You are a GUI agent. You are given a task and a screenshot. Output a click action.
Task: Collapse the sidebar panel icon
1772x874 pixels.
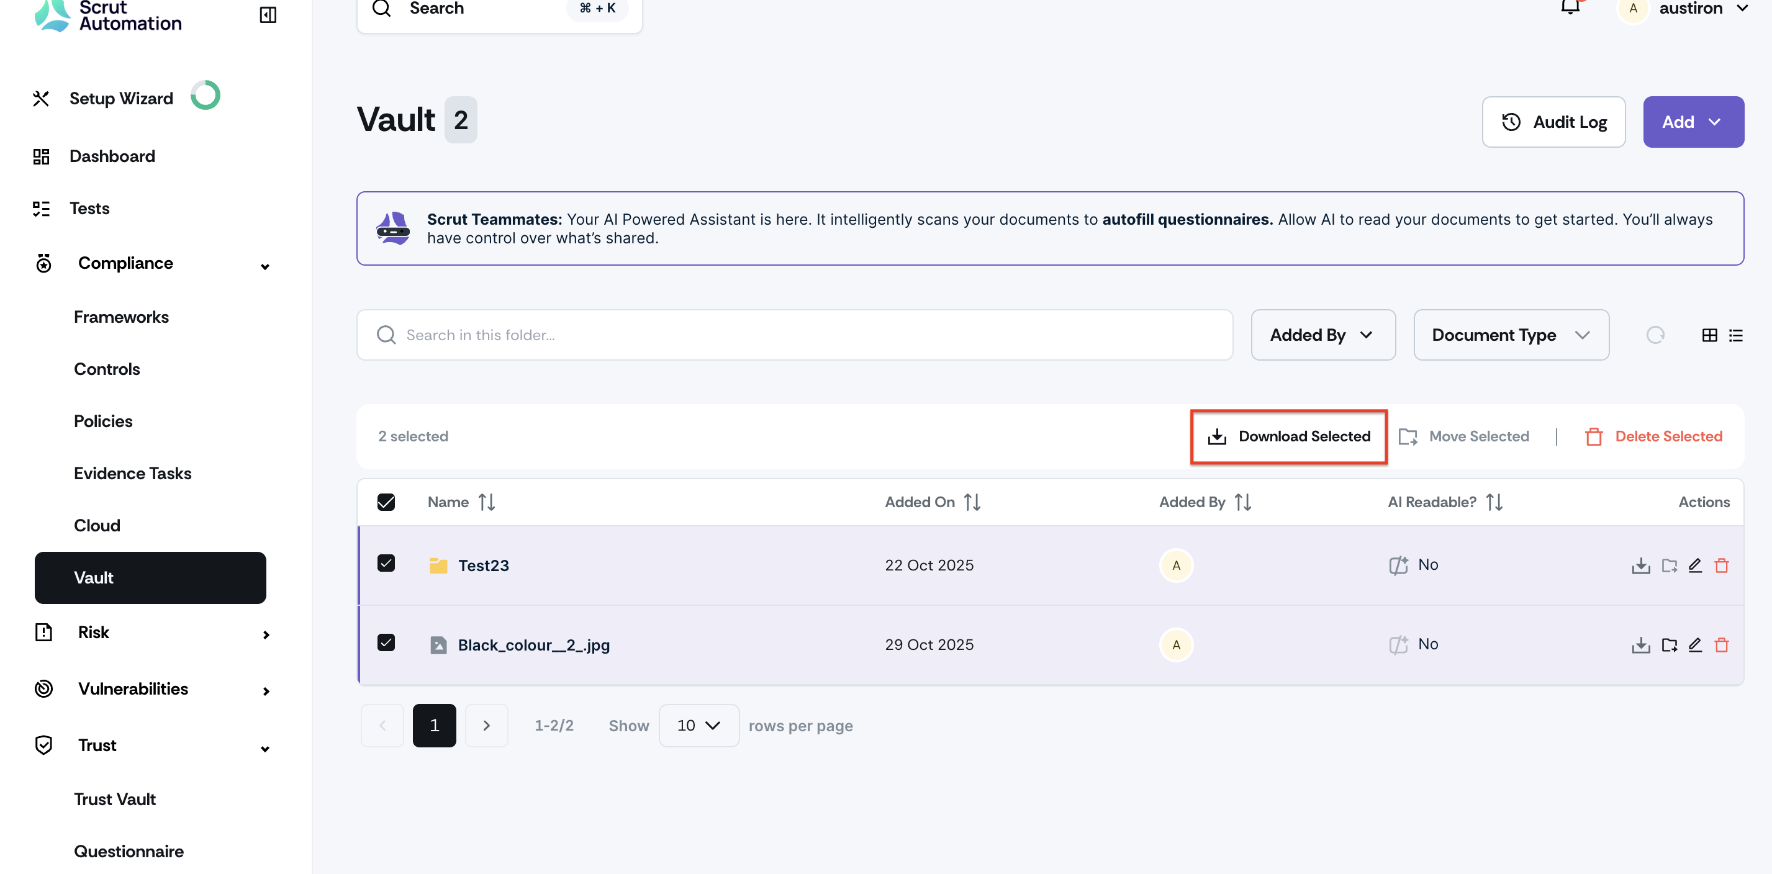point(268,14)
